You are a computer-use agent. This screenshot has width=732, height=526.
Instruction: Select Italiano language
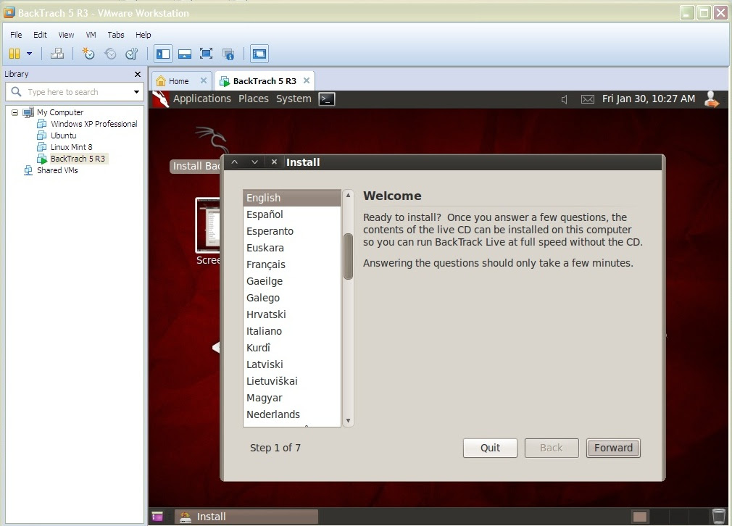(292, 331)
